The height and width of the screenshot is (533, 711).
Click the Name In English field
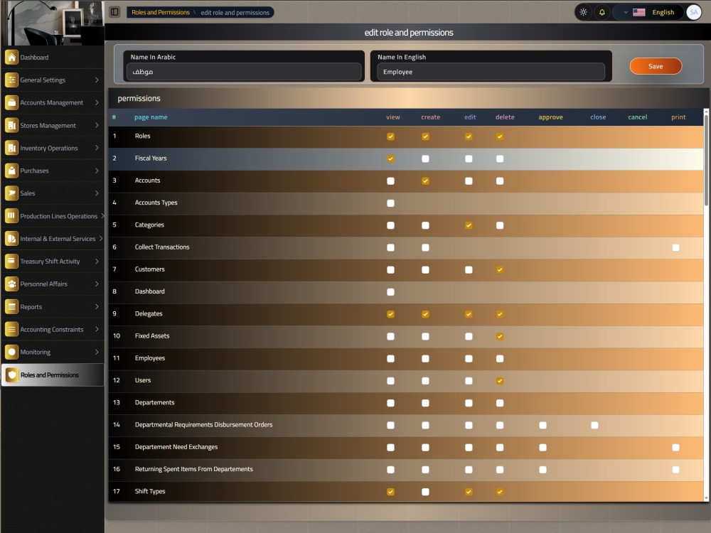pyautogui.click(x=491, y=72)
